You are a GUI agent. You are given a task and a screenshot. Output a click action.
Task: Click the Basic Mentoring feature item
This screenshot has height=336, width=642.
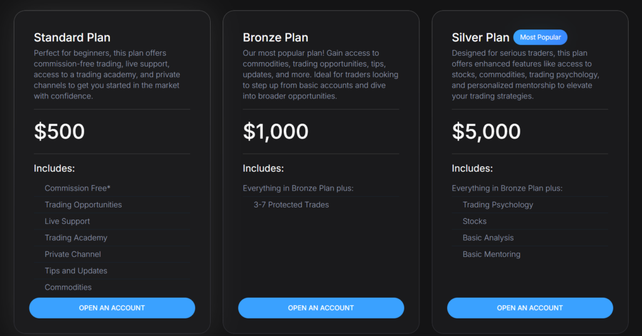click(492, 254)
